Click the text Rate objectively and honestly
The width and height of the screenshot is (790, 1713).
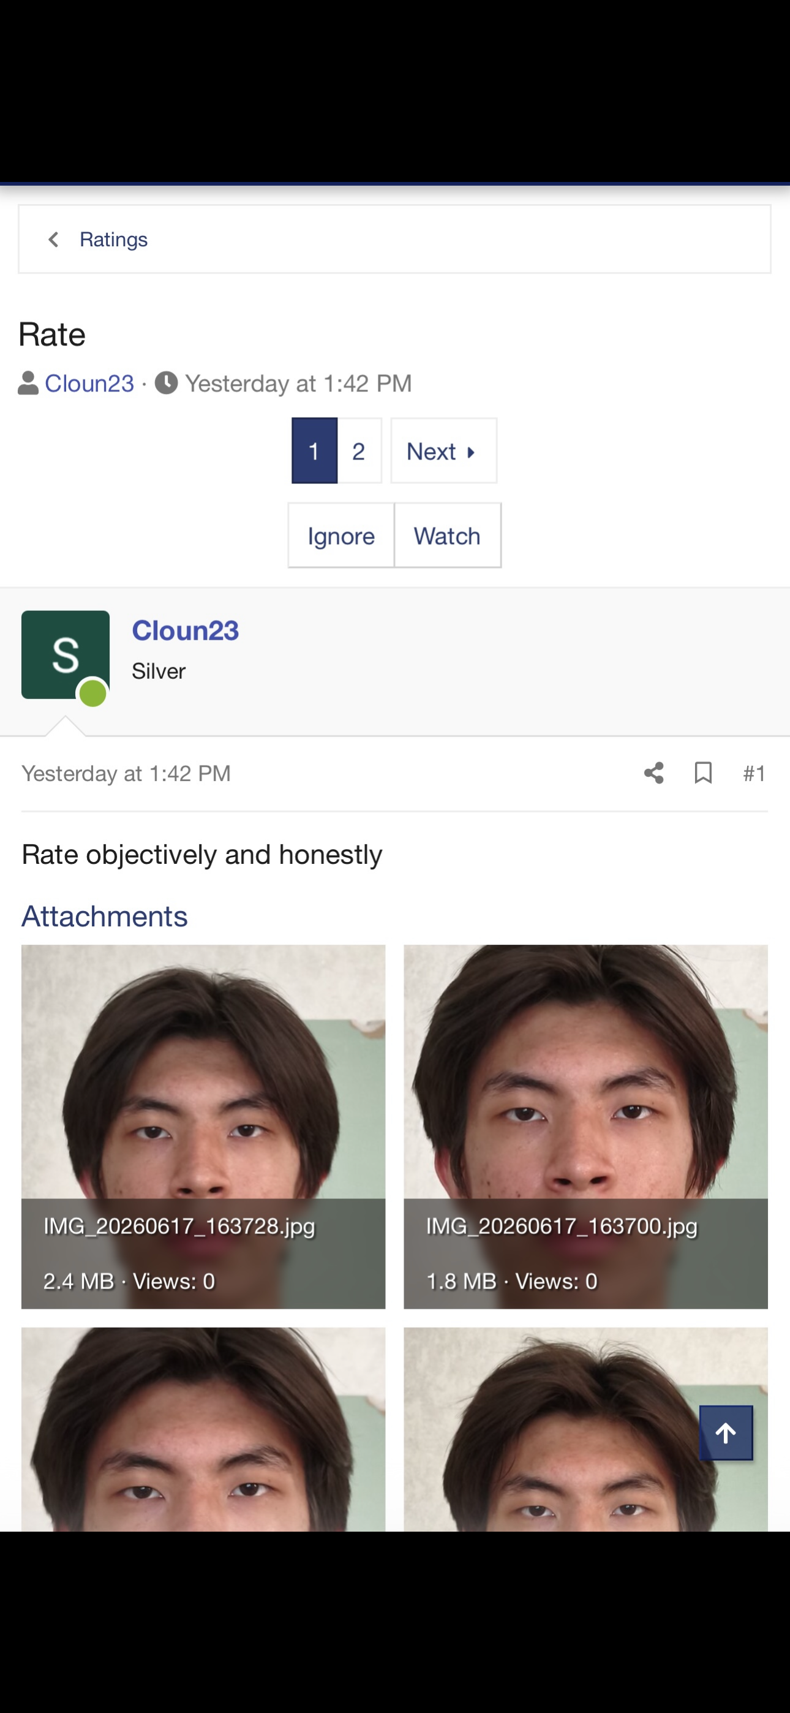coord(202,855)
